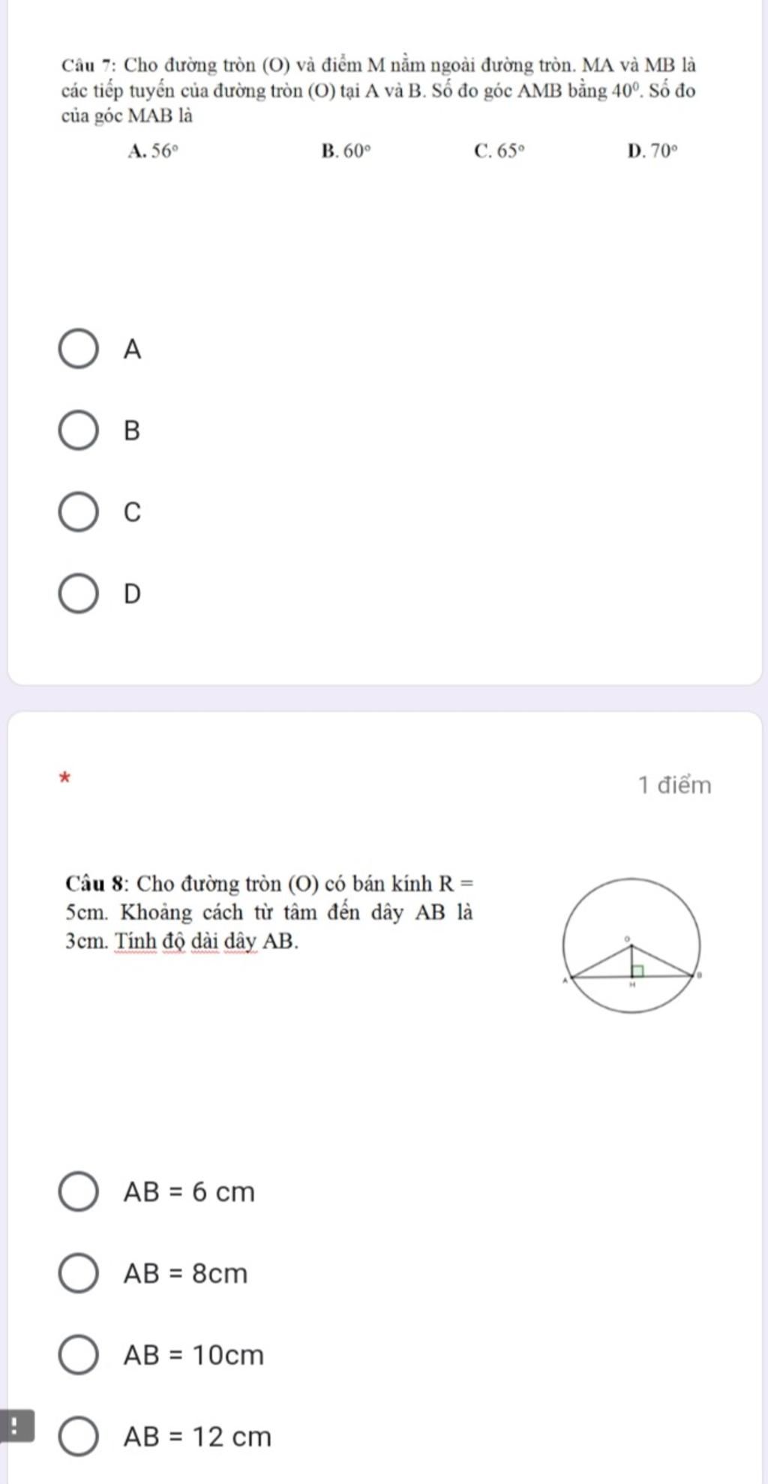The width and height of the screenshot is (768, 1484).
Task: Pick radio button for option D
Action: [x=78, y=593]
